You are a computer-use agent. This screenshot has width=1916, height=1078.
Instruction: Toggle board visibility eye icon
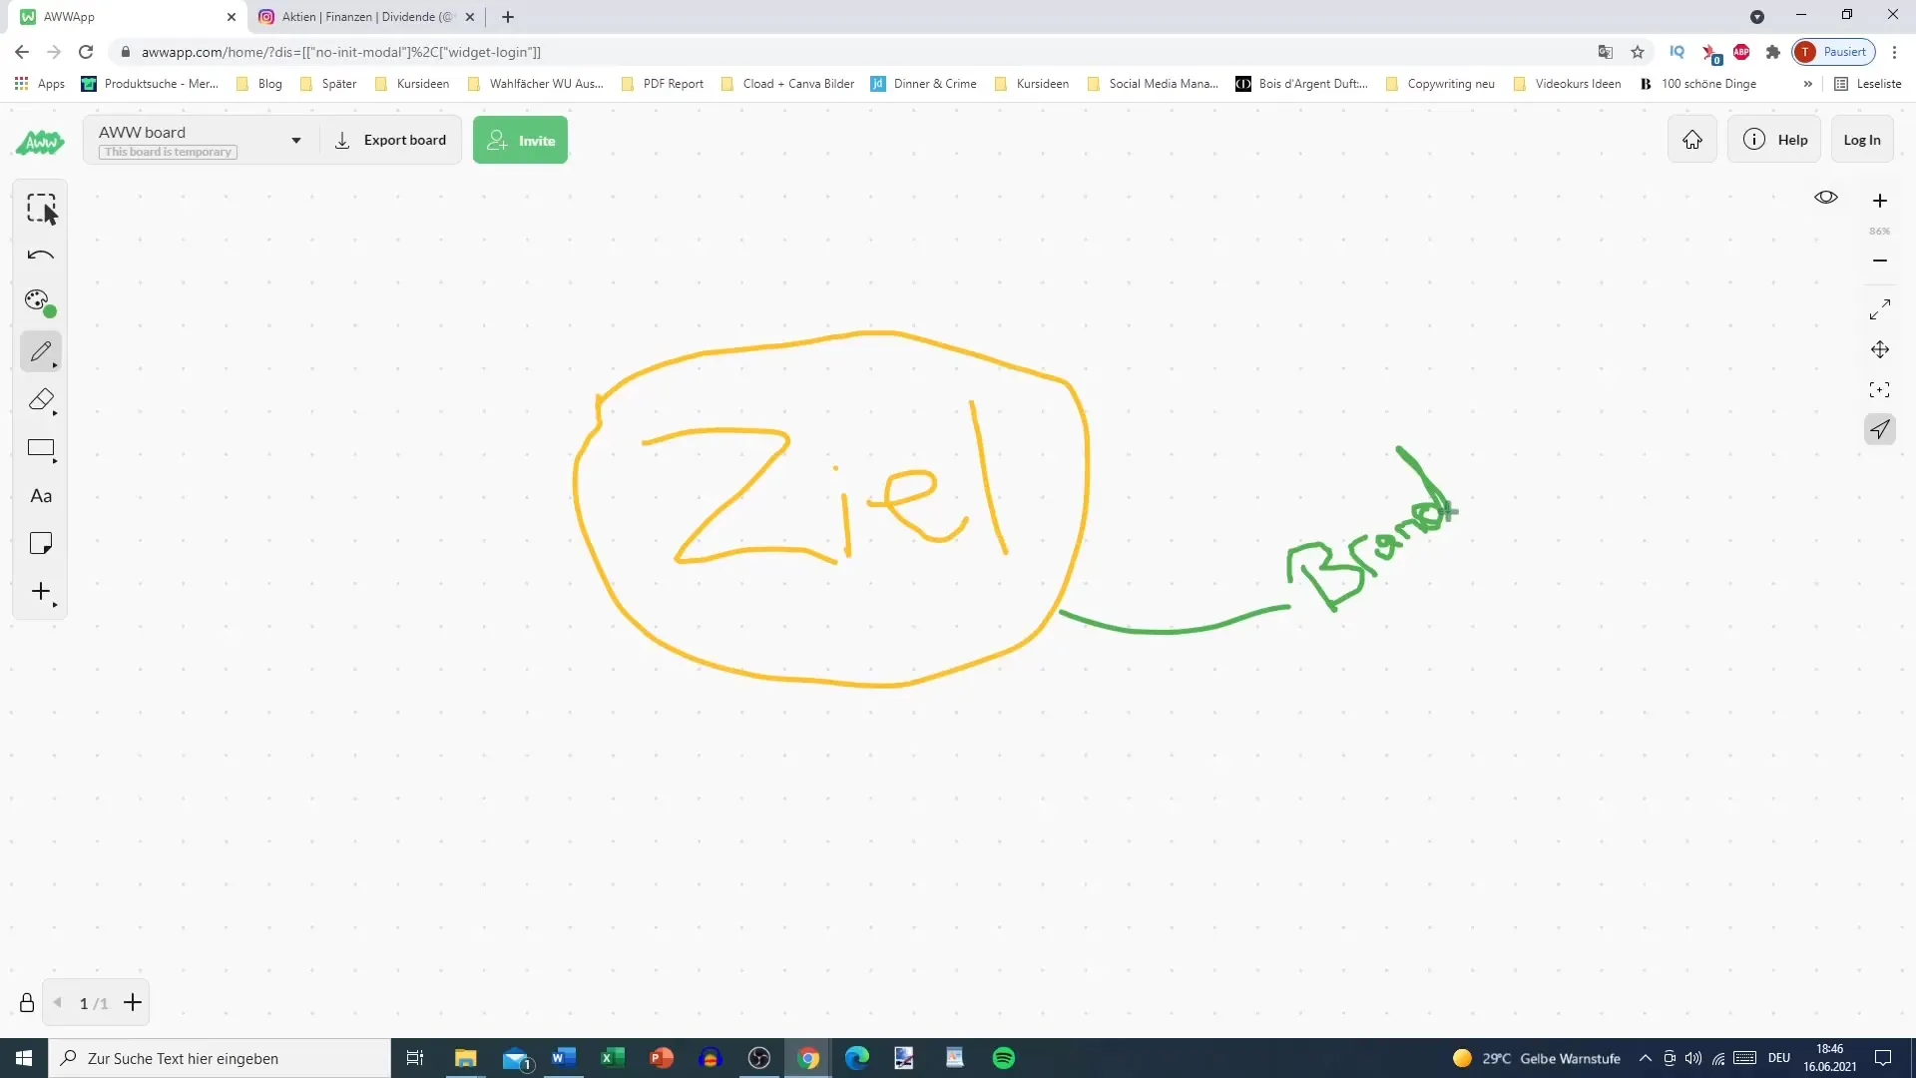pyautogui.click(x=1826, y=196)
